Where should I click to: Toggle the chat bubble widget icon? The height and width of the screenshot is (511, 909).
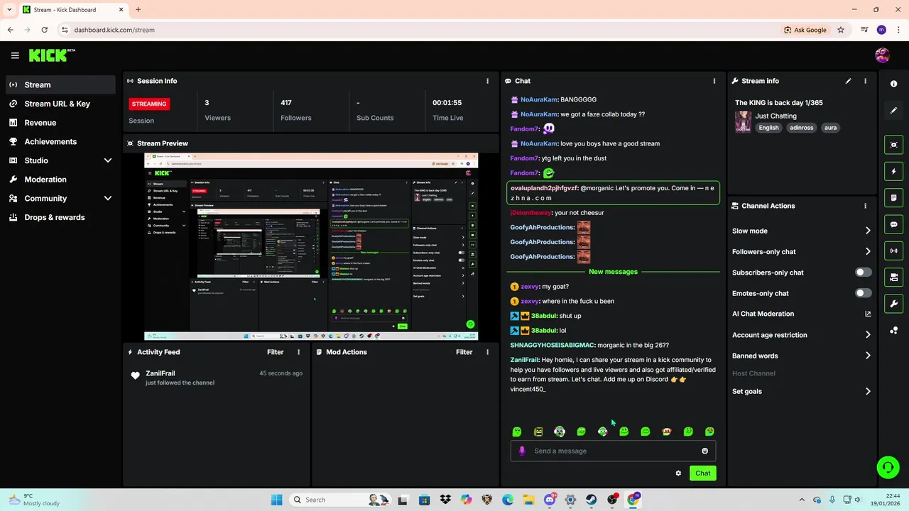[893, 224]
